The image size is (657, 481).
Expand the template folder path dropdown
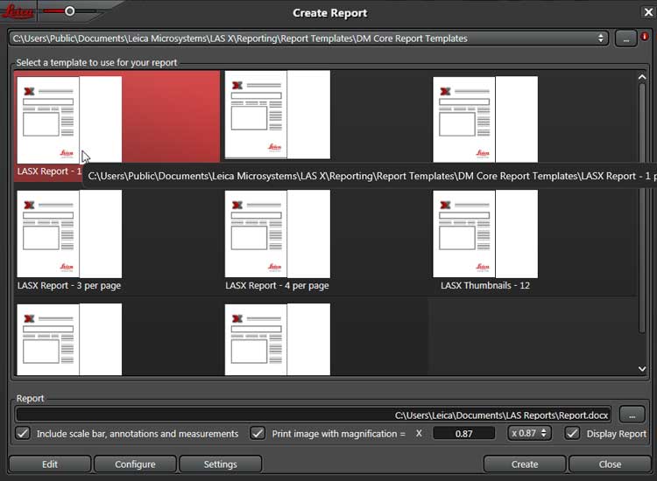click(x=601, y=38)
